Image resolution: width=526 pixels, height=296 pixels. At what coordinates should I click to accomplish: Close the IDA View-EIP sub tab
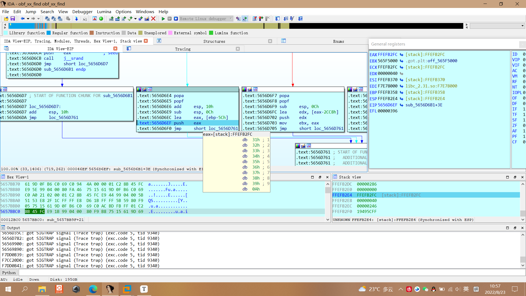pyautogui.click(x=115, y=49)
